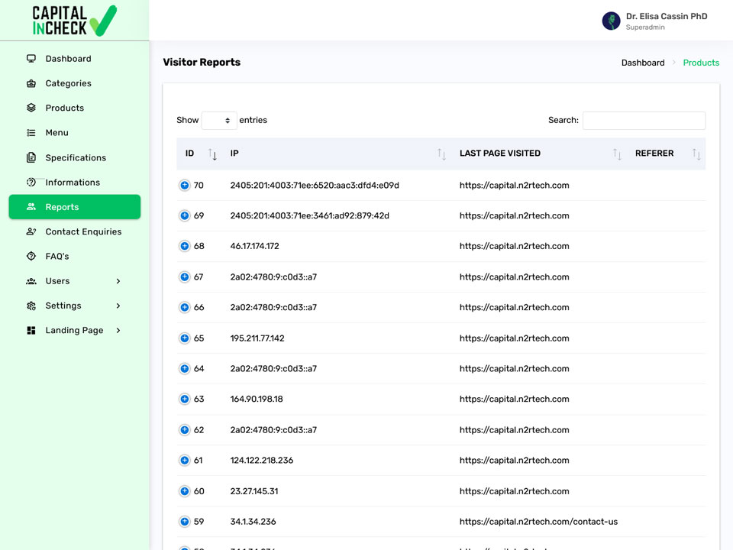This screenshot has width=733, height=550.
Task: Open Categories in the sidebar
Action: (x=68, y=83)
